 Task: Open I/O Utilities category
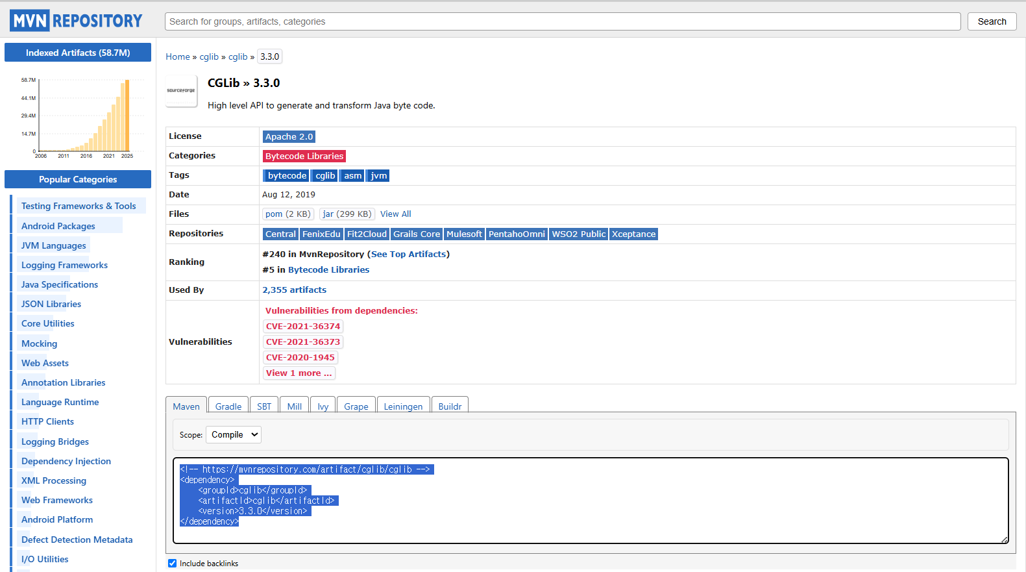tap(45, 560)
